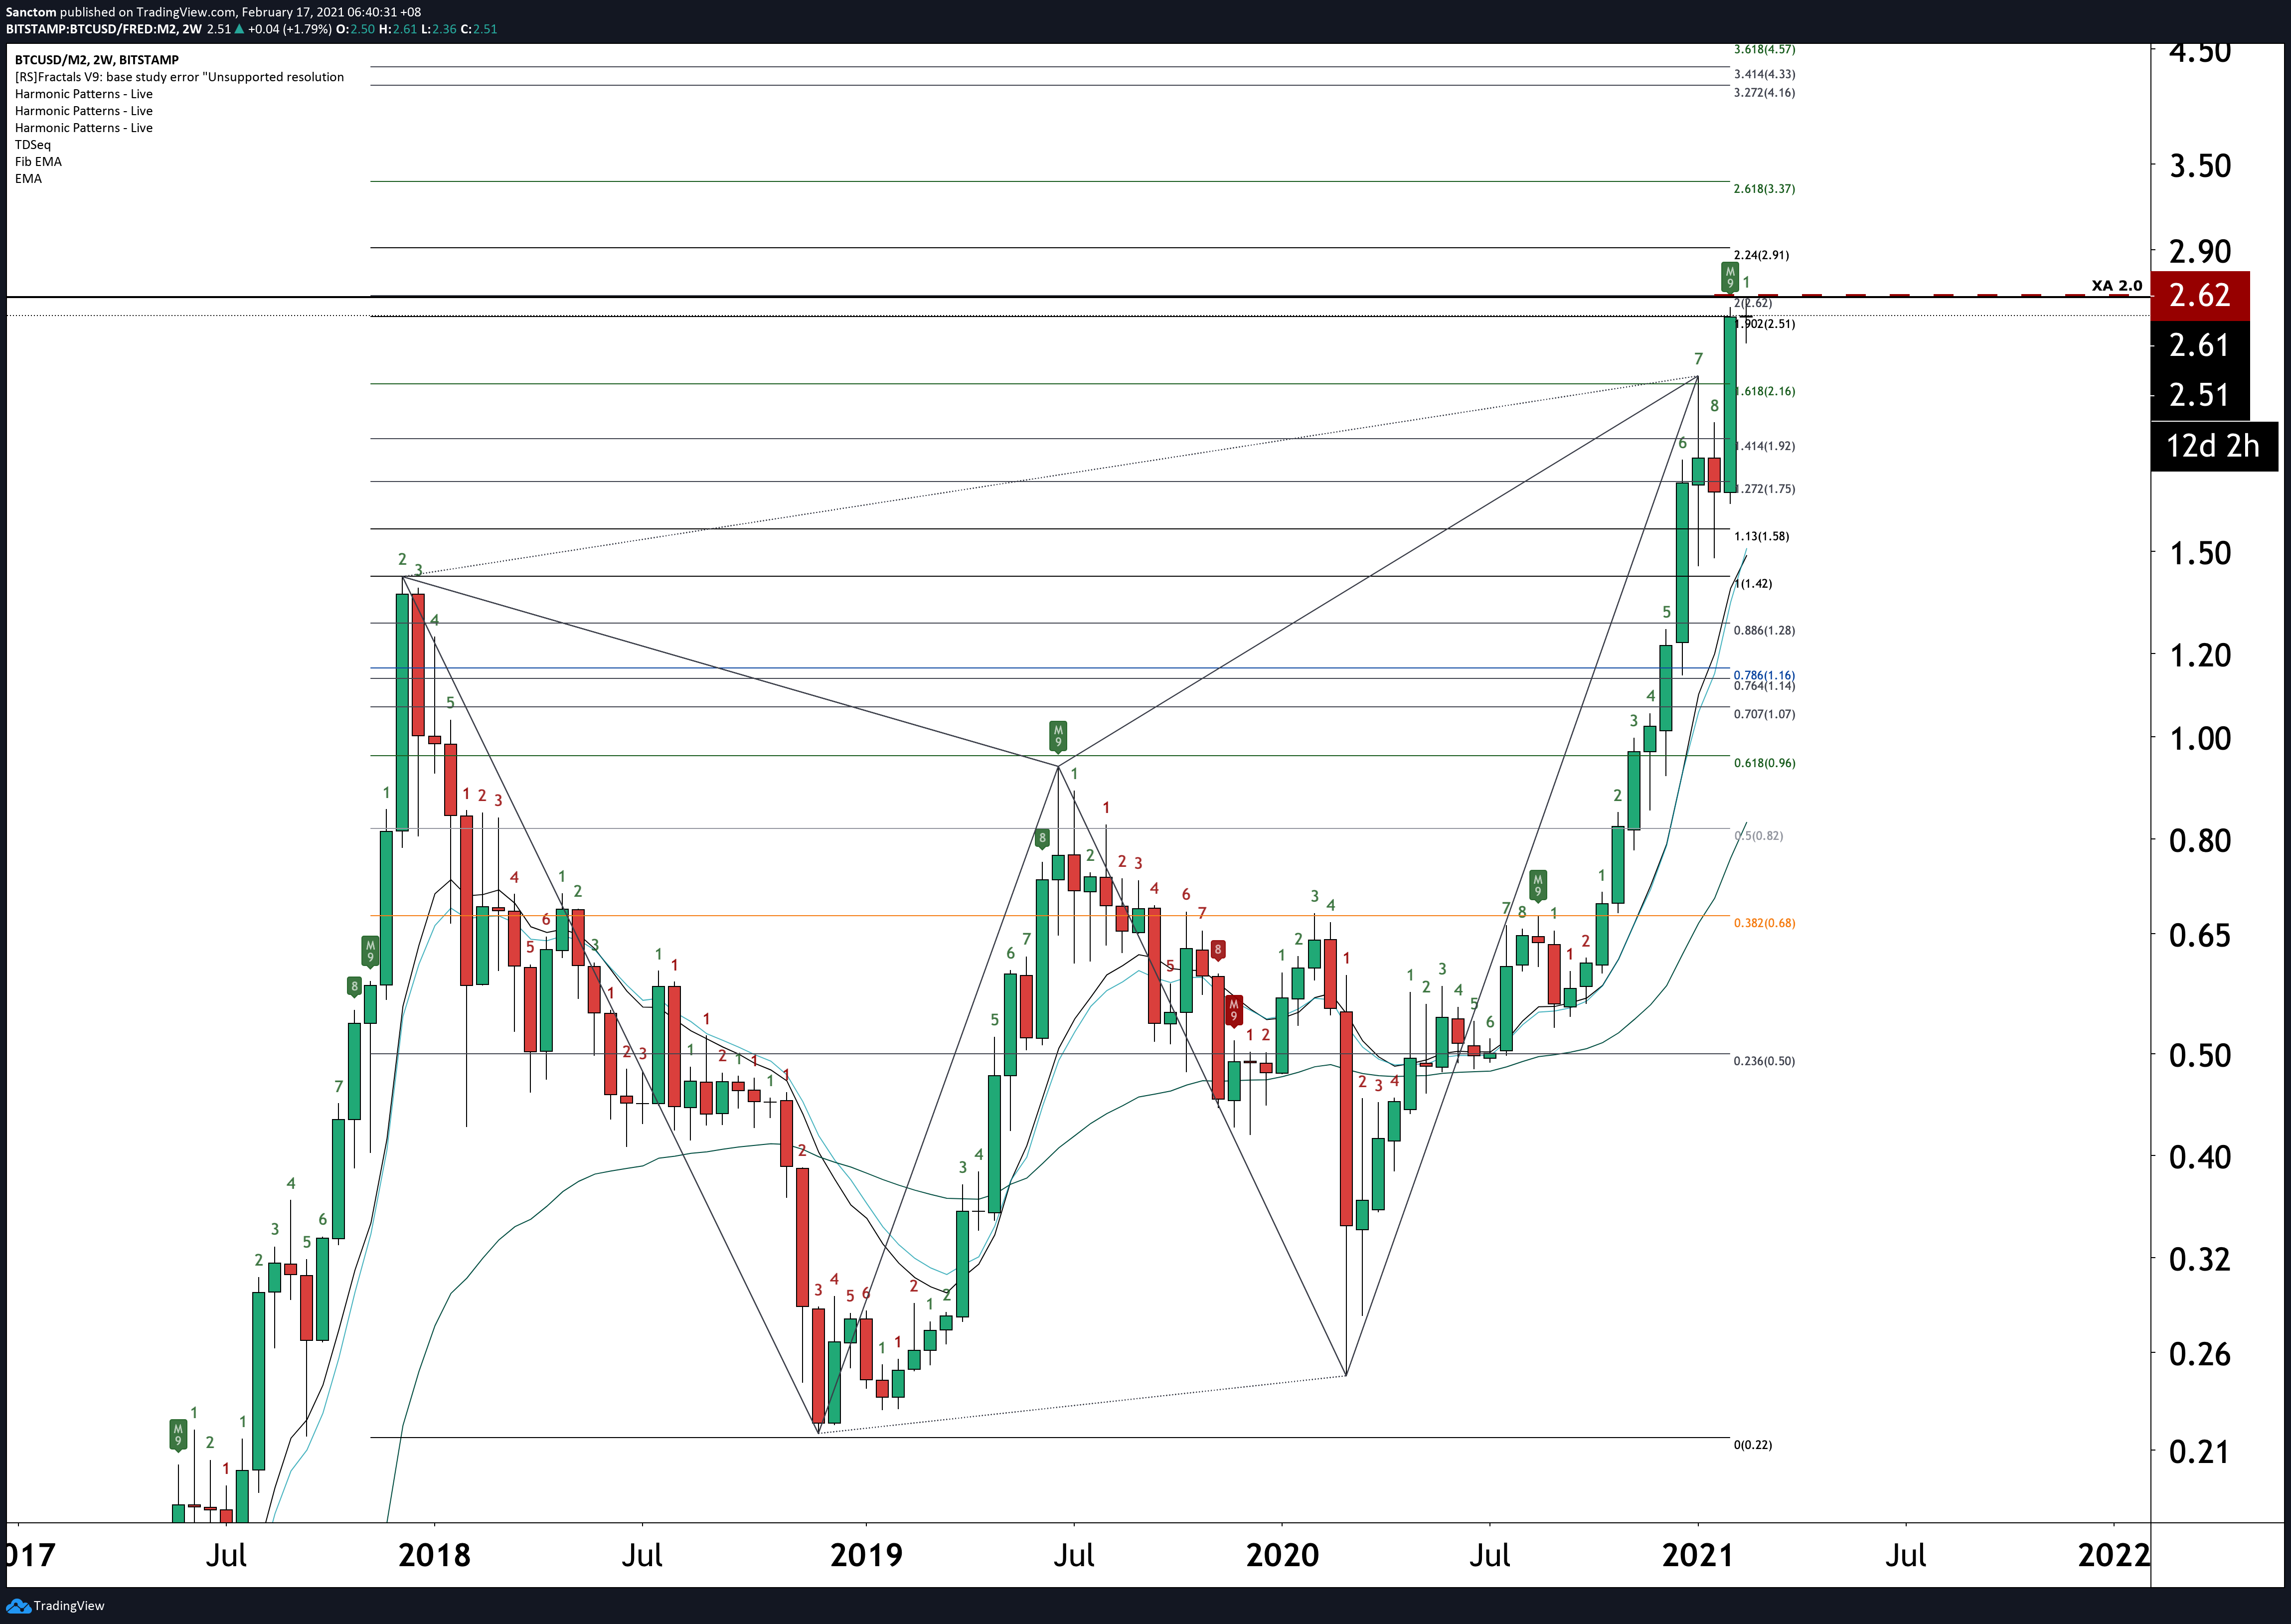Click the 1.902(2.51) Fibonacci label
2291x1624 pixels.
click(x=1764, y=324)
